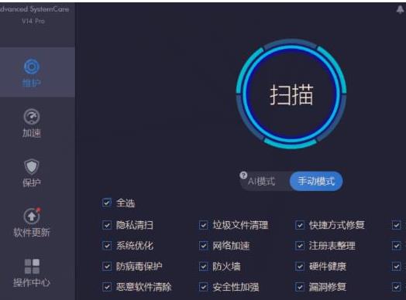Image resolution: width=406 pixels, height=300 pixels.
Task: Click the 网络加速 label
Action: coord(231,245)
